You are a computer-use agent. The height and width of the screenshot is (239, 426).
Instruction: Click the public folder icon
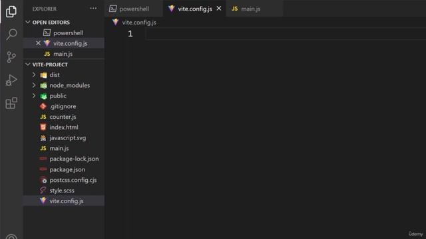[x=43, y=96]
